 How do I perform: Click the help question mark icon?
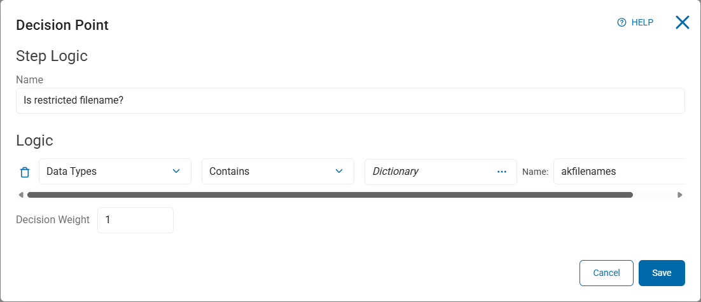click(x=622, y=22)
